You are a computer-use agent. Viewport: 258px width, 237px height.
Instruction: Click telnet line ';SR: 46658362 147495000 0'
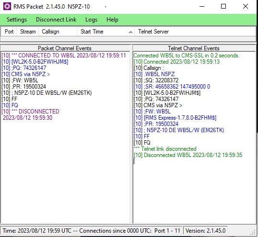click(x=172, y=87)
